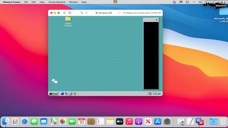Viewport: 228px width, 128px height.
Task: Click the VMware Fusion menu bar status icon
Action: click(x=174, y=2)
